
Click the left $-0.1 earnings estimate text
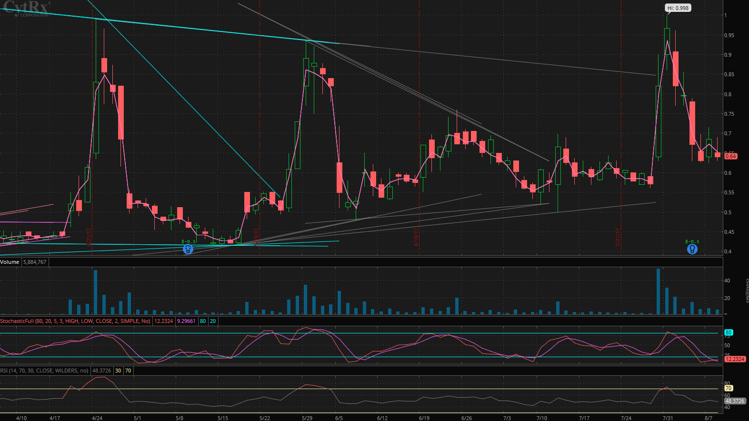pos(189,241)
